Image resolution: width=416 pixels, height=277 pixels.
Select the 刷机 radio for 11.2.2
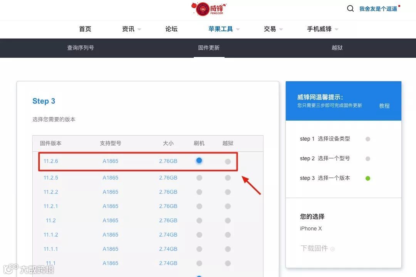tap(199, 192)
